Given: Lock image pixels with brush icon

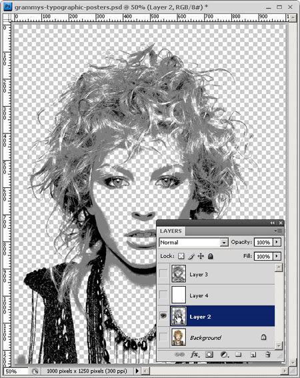Looking at the screenshot, I should pyautogui.click(x=191, y=256).
